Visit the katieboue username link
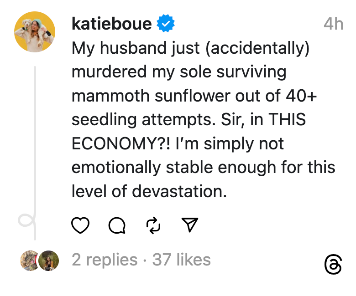The height and width of the screenshot is (296, 356). coord(111,24)
